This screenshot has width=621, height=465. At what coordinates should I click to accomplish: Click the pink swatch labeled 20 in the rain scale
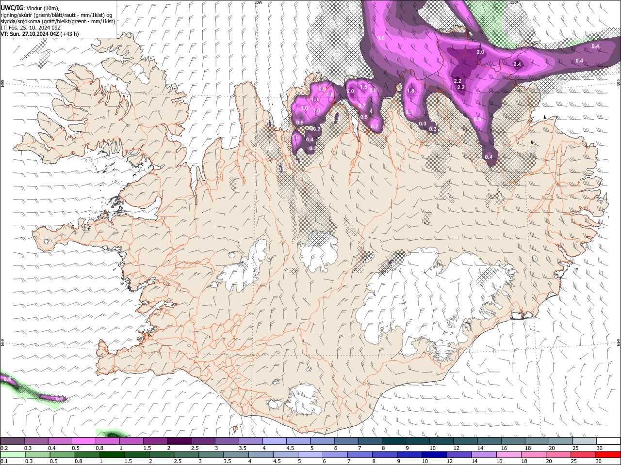[x=559, y=454]
